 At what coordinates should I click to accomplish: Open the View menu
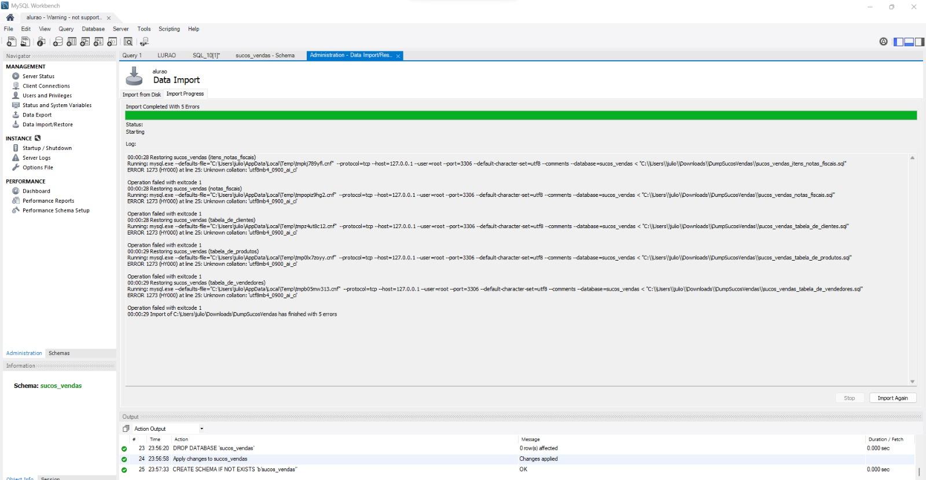coord(45,29)
